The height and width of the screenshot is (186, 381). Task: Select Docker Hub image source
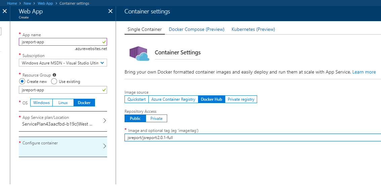pyautogui.click(x=211, y=99)
